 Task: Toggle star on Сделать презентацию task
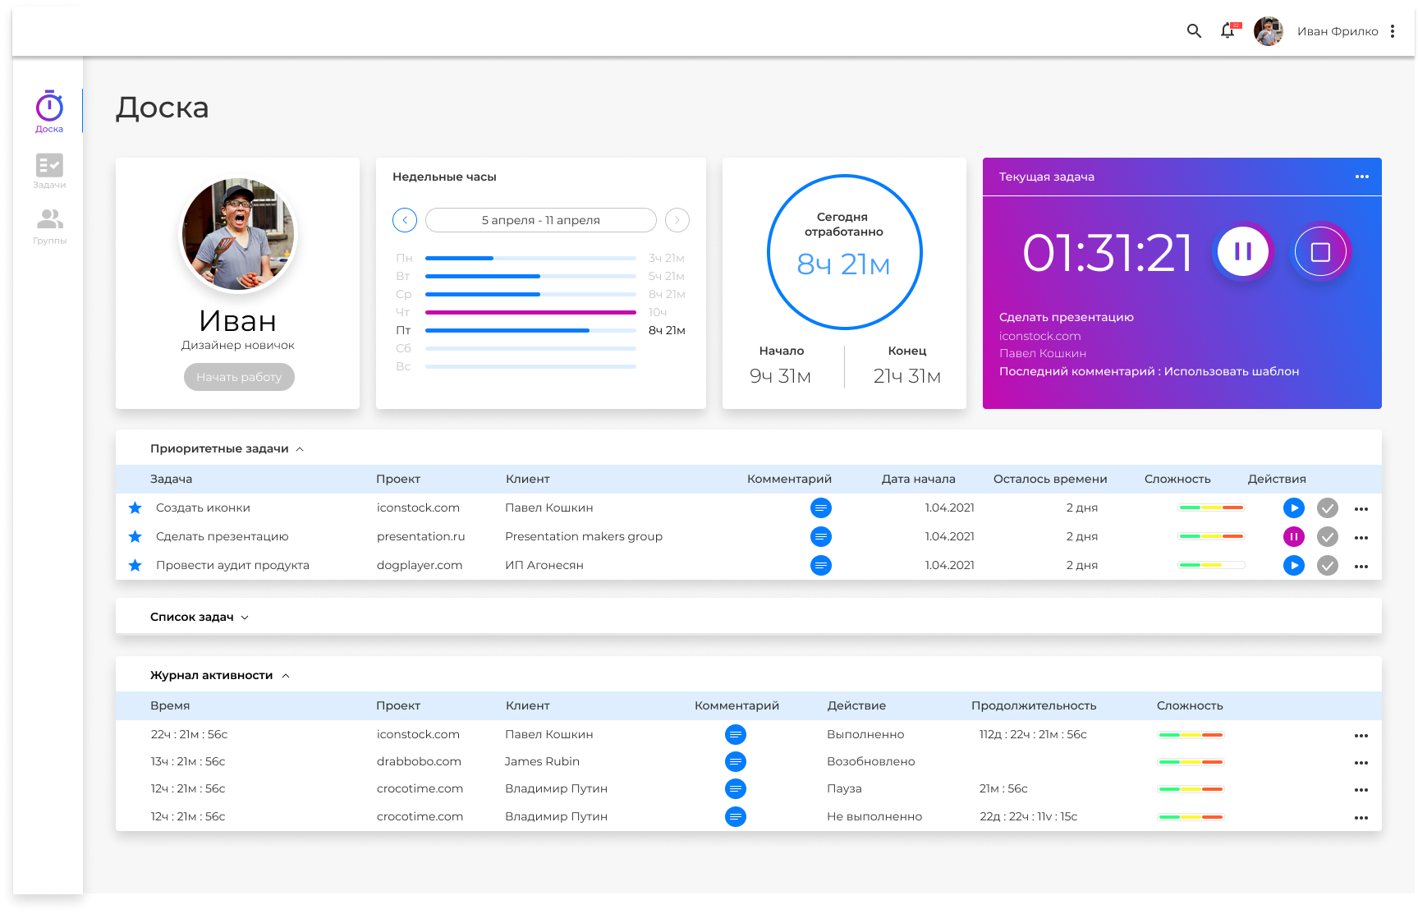pos(135,537)
